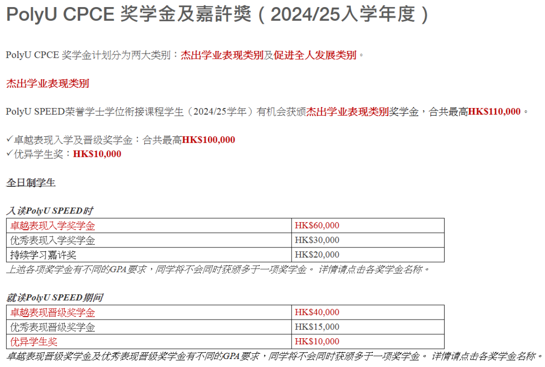The width and height of the screenshot is (545, 367).
Task: Click the HK$20,000 table cell
Action: (368, 254)
